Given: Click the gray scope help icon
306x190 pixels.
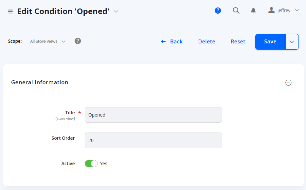Looking at the screenshot, I should (x=78, y=41).
